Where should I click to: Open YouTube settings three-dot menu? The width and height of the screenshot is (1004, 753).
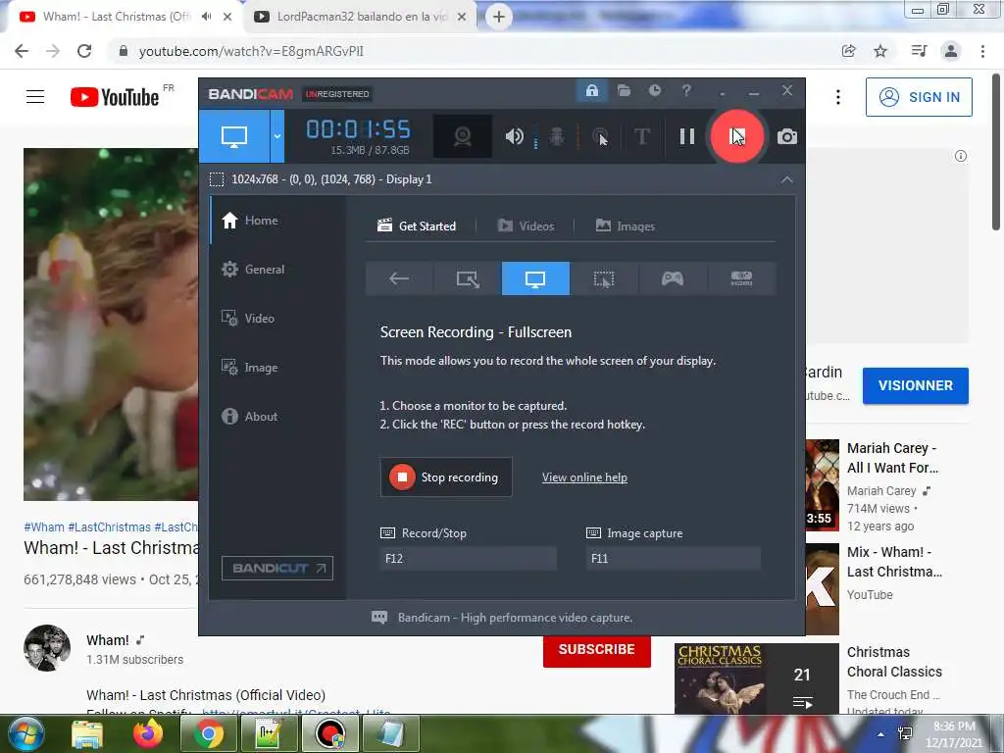pyautogui.click(x=838, y=97)
